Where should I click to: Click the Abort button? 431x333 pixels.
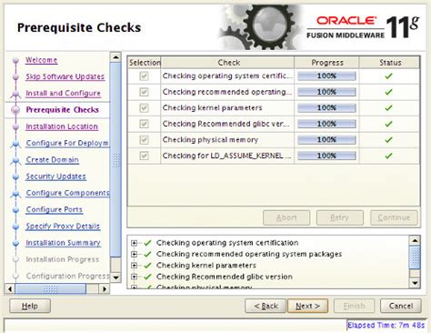[x=286, y=217]
